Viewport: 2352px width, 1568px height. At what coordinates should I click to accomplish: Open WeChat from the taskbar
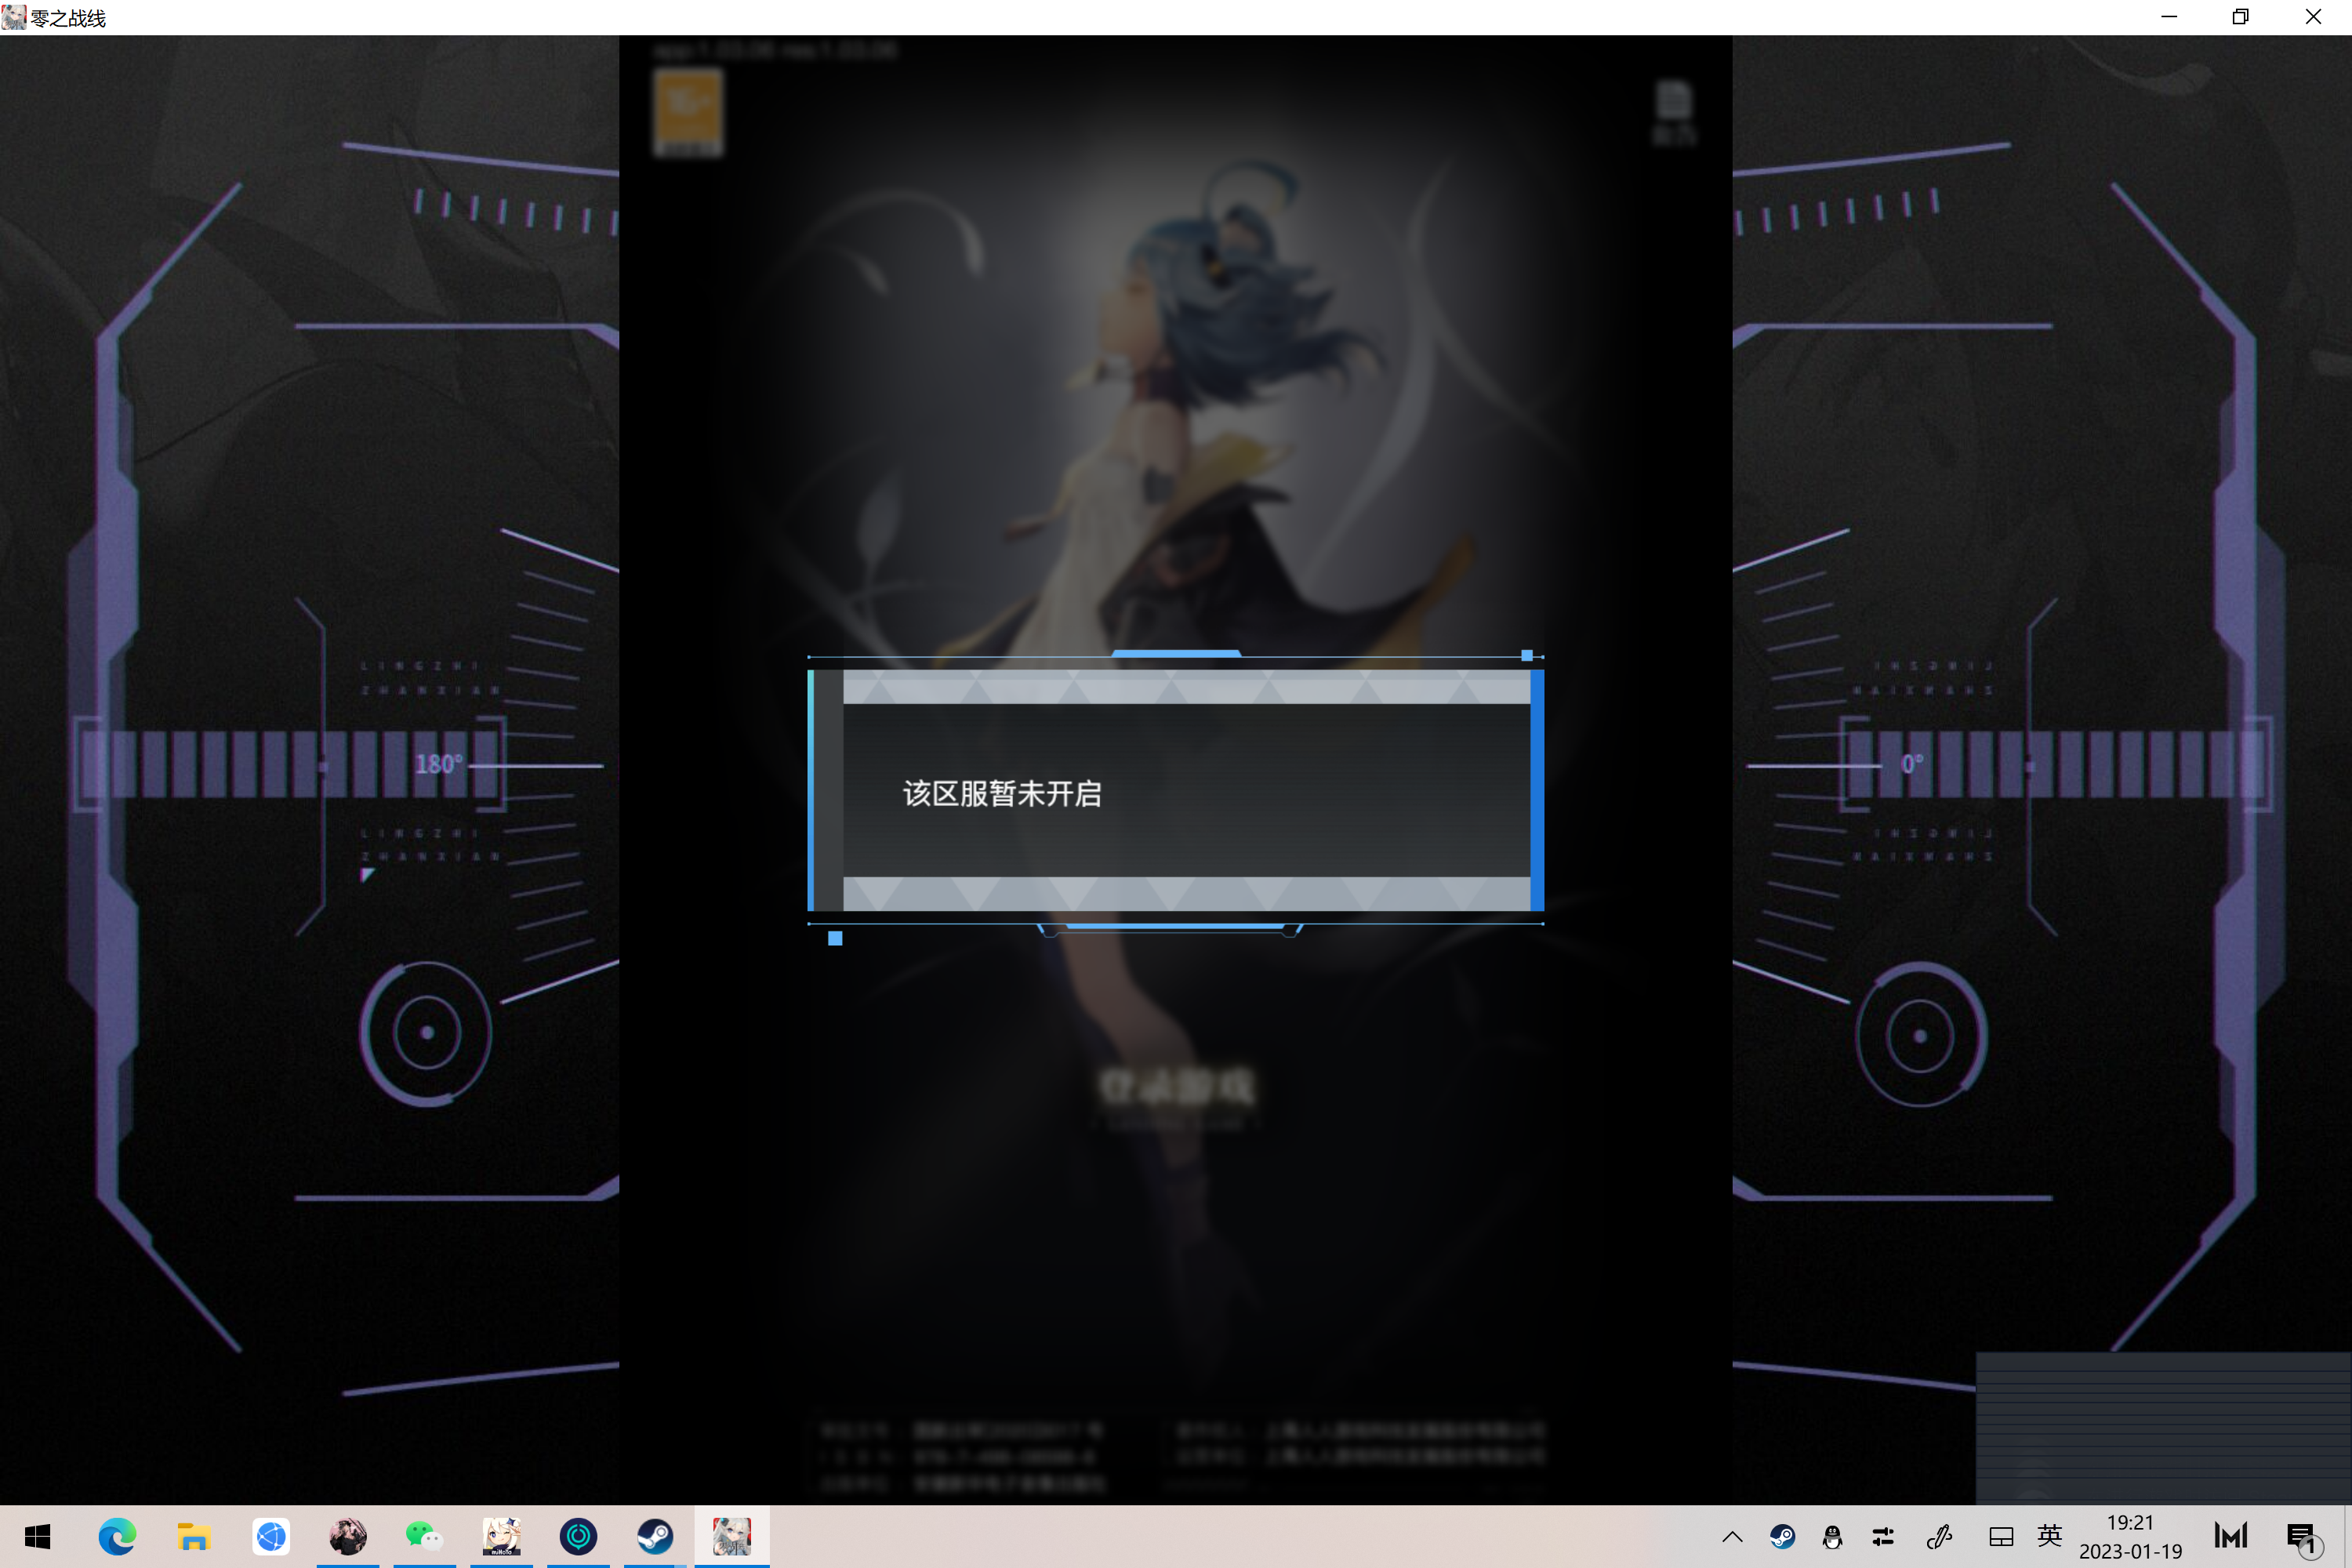tap(424, 1536)
